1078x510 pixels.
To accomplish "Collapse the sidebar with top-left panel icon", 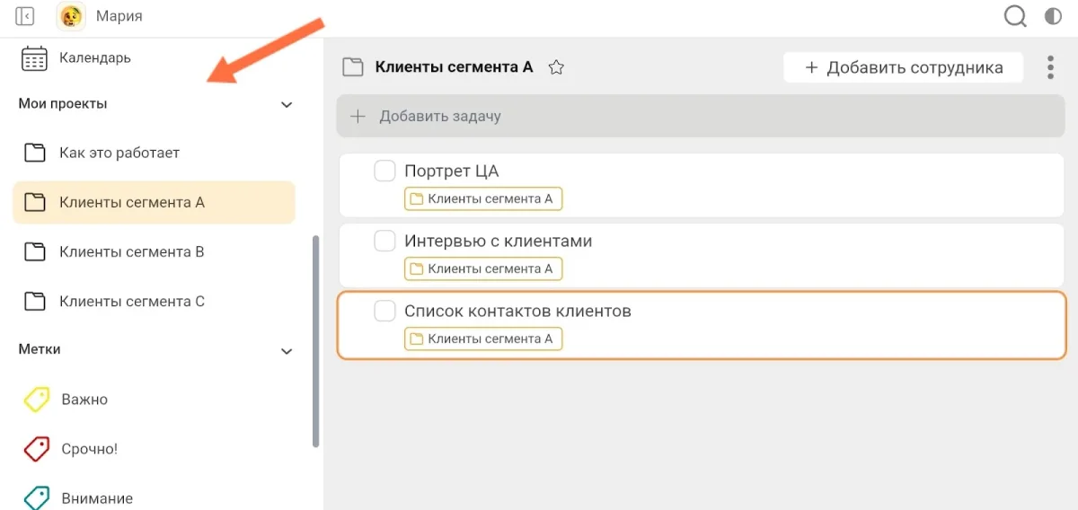I will point(25,16).
